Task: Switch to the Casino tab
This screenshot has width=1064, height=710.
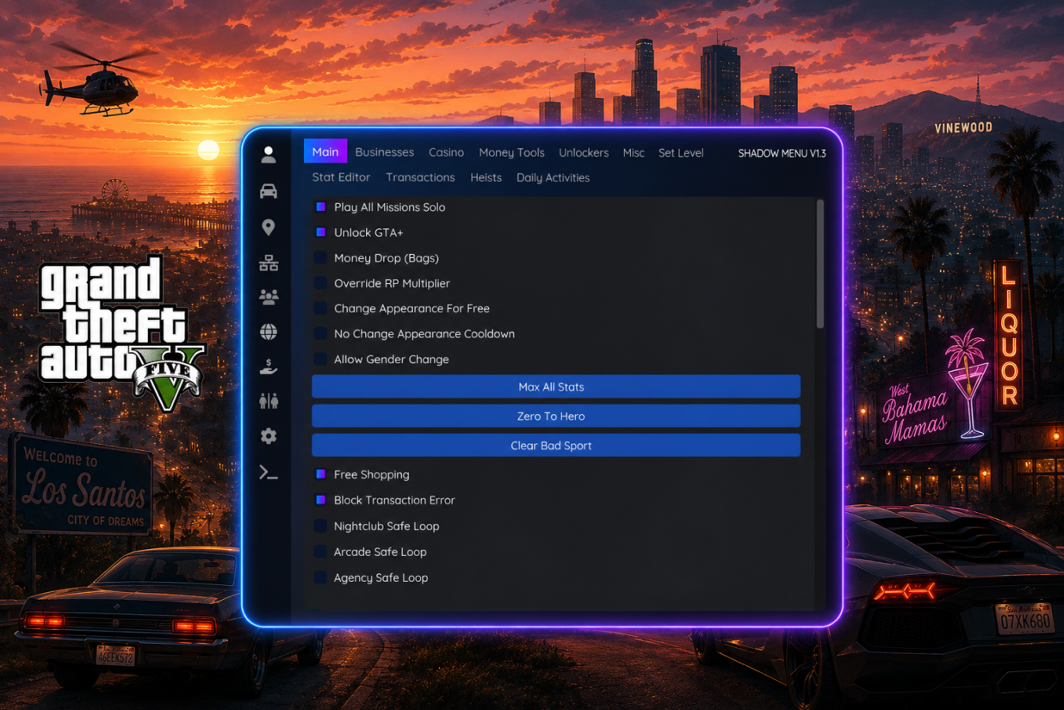Action: pos(446,152)
